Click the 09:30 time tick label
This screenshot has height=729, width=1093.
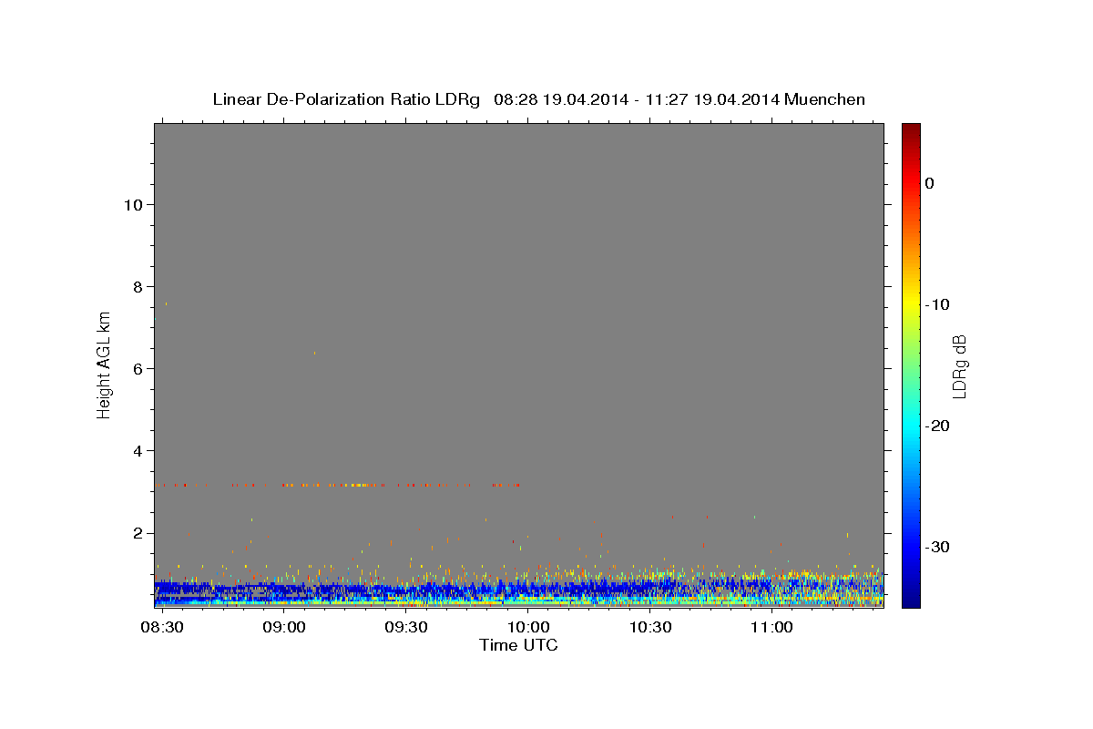pos(406,628)
